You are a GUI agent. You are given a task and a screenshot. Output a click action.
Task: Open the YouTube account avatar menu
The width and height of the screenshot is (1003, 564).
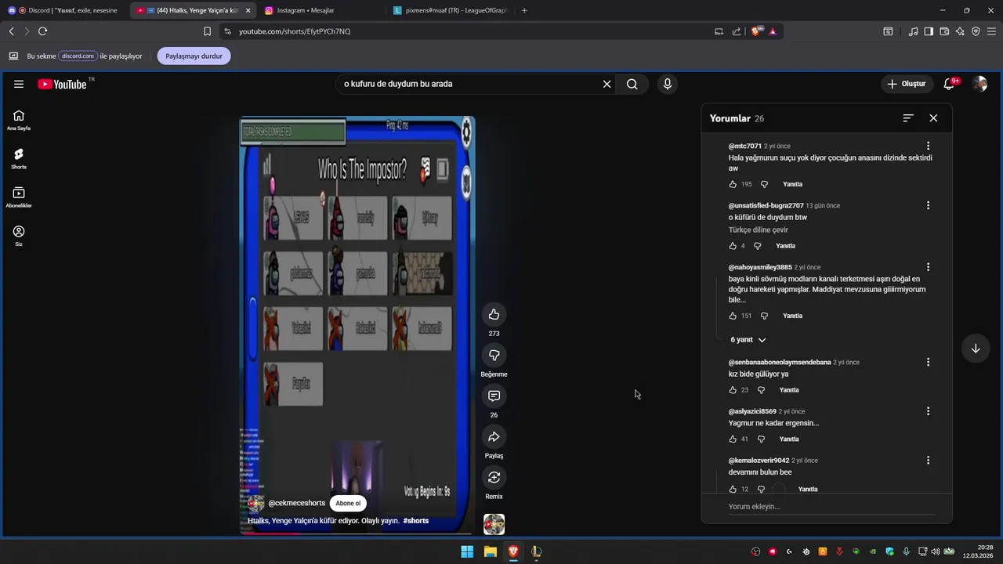point(979,84)
